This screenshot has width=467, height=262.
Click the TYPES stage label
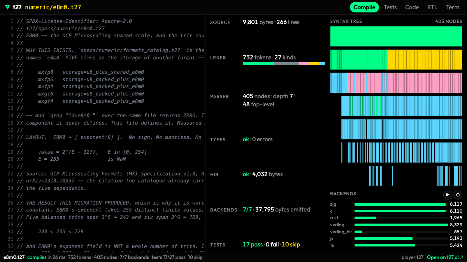pyautogui.click(x=218, y=140)
